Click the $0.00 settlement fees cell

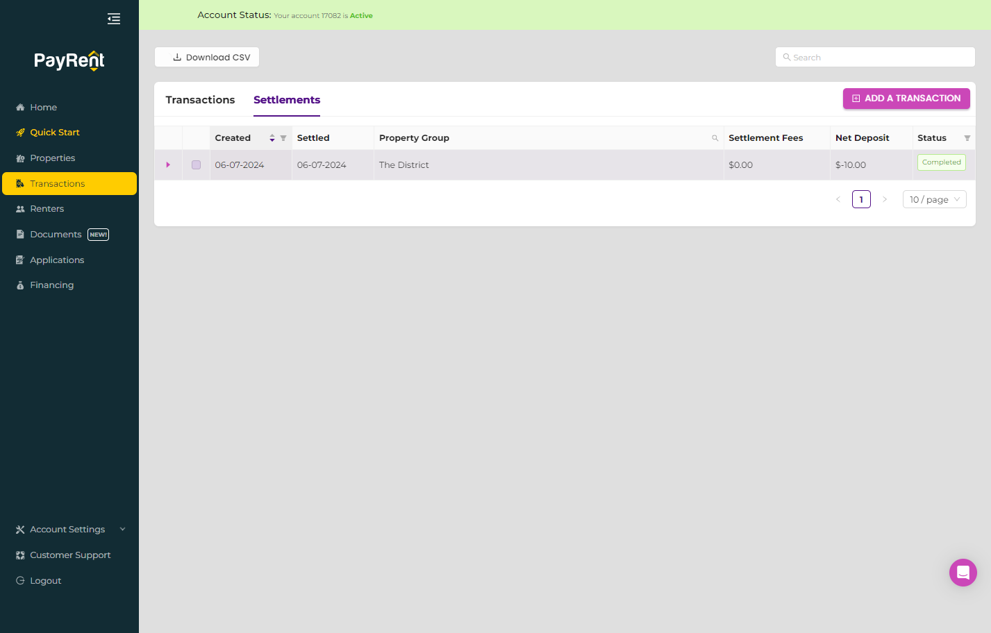coord(776,165)
